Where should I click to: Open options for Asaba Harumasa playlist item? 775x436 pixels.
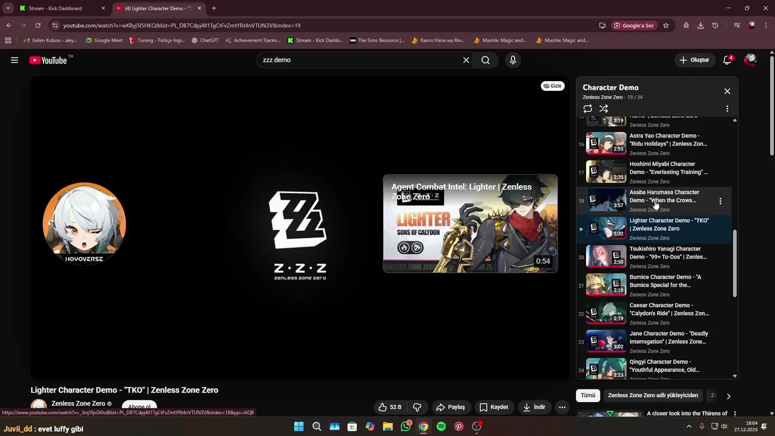[x=720, y=201]
